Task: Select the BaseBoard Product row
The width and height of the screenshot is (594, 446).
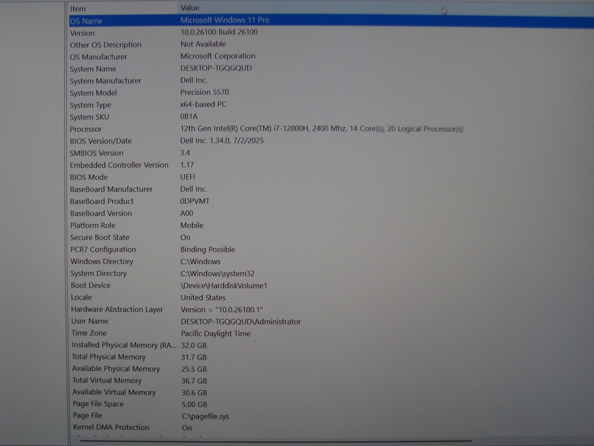Action: [x=102, y=201]
